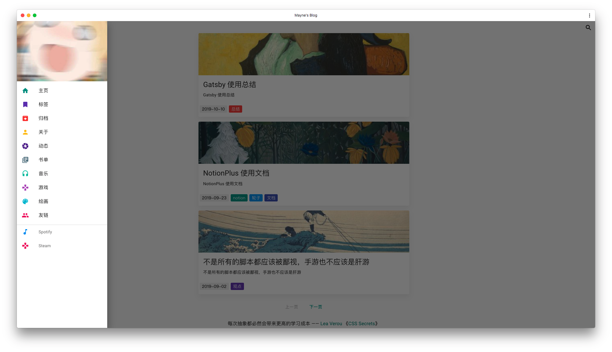Click the blue 轮子 tag
This screenshot has height=352, width=612.
[x=256, y=198]
